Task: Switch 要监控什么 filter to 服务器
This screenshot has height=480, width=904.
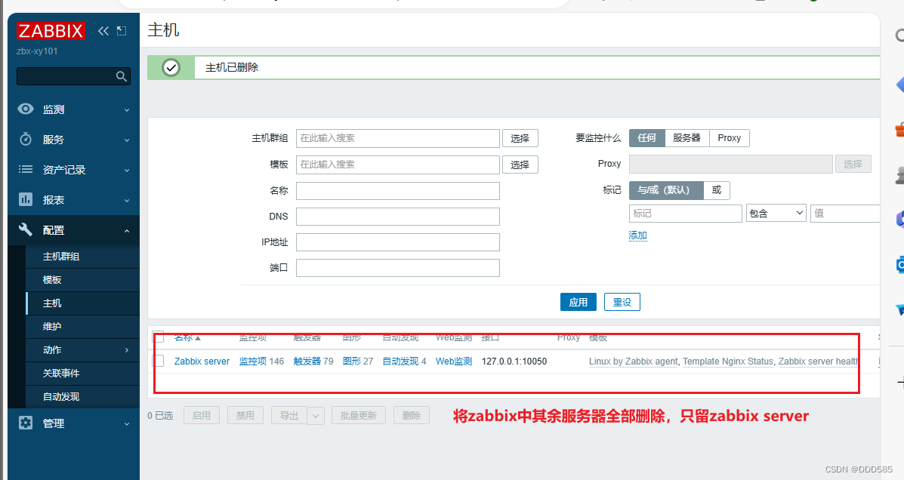Action: point(686,137)
